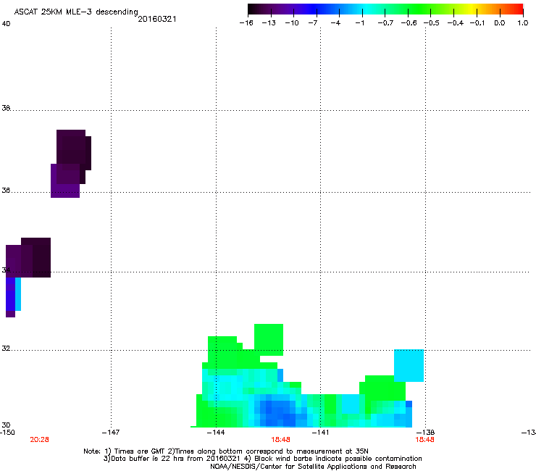Click the longitude label -147
This screenshot has width=536, height=471.
111,433
